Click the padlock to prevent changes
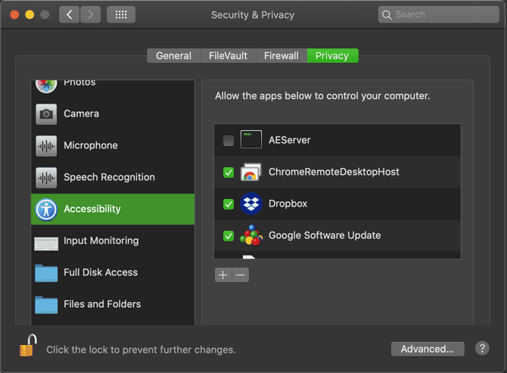 [28, 347]
